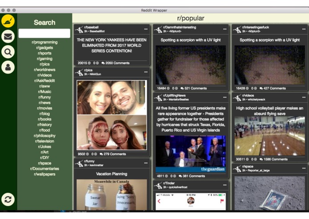Open more options on r/baseball post
309x219 pixels.
(x=146, y=29)
